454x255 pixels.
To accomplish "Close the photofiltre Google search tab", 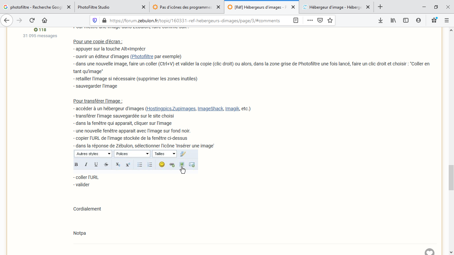I will pyautogui.click(x=69, y=7).
